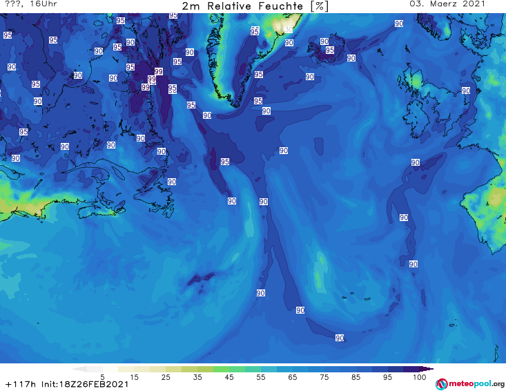
Task: Click the meteopool.org logo
Action: 470,384
